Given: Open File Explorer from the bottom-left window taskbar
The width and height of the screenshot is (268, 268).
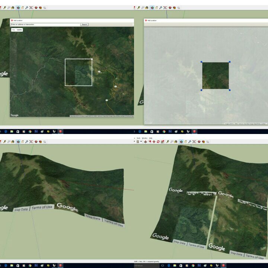Looking at the screenshot, I should pos(12,265).
